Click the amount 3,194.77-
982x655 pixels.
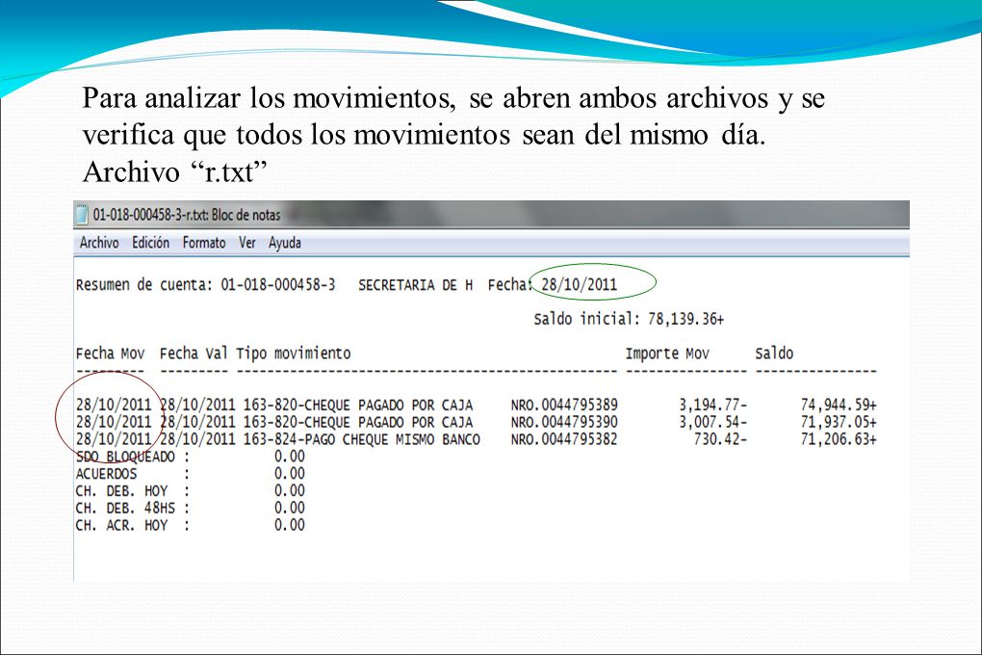[x=713, y=405]
